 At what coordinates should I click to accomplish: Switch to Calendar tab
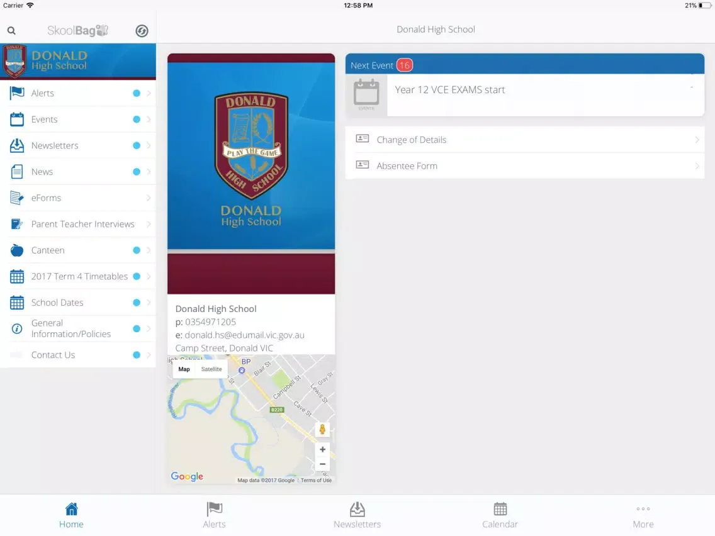click(500, 515)
